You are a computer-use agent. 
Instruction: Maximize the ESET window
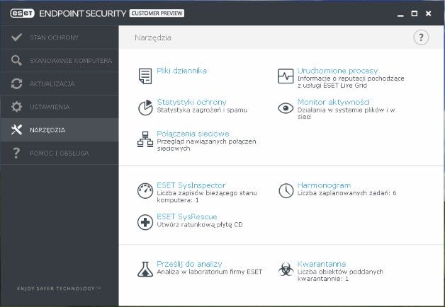[415, 13]
